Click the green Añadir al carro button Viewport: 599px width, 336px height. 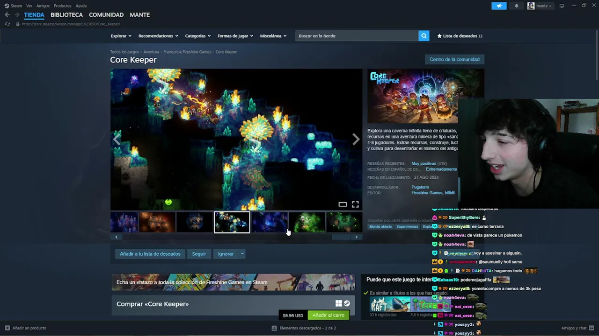[328, 315]
